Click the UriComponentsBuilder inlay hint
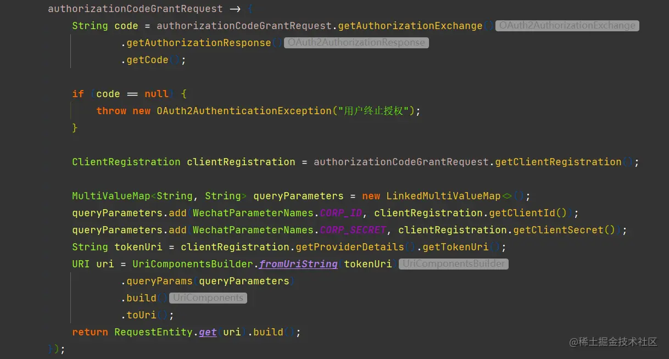The width and height of the screenshot is (669, 359). tap(454, 264)
